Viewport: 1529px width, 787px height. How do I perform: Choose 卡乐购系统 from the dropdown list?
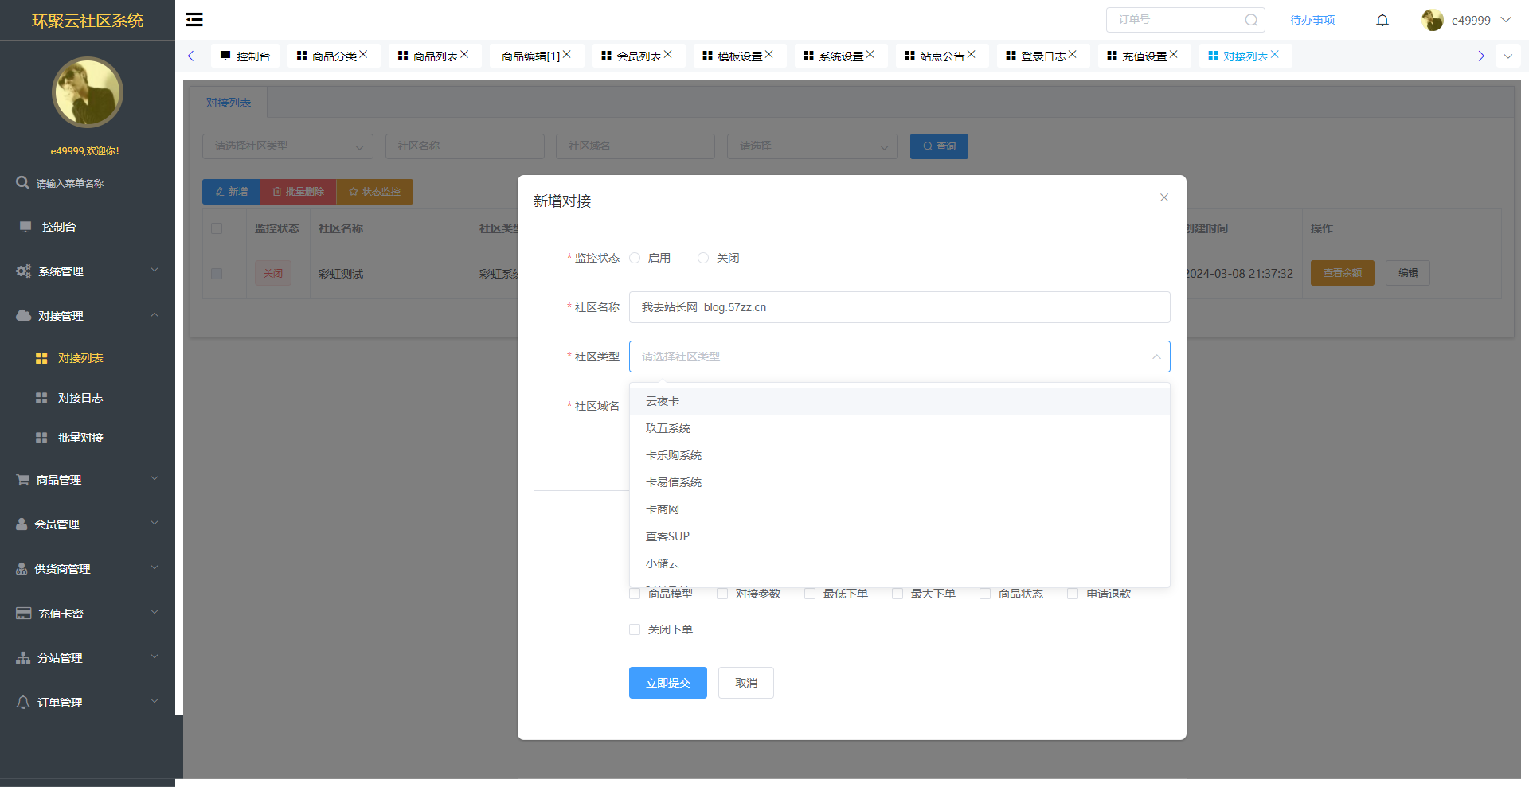[x=899, y=455]
